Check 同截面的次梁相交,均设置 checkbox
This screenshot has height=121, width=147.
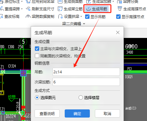pos(37,56)
